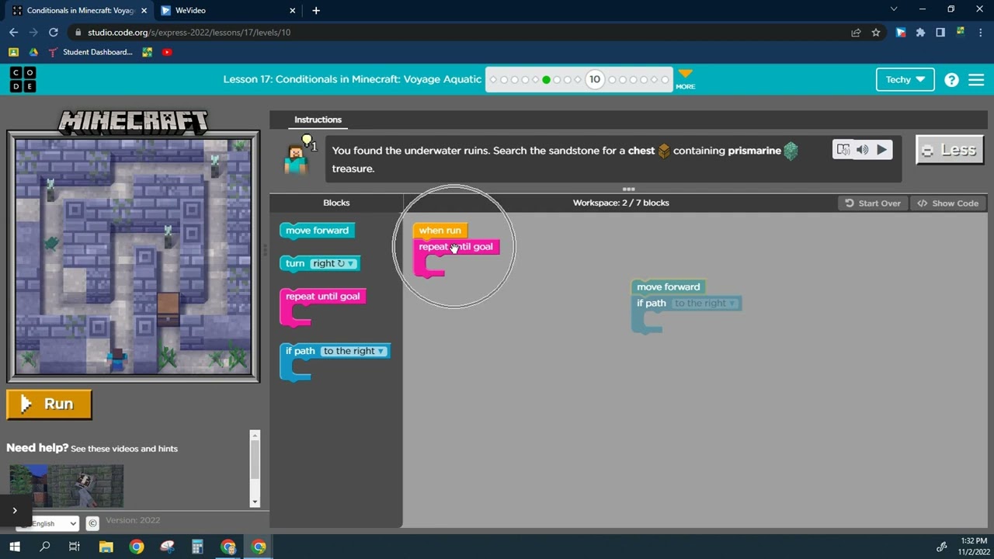The image size is (994, 559).
Task: Open the hamburger menu in header
Action: (976, 80)
